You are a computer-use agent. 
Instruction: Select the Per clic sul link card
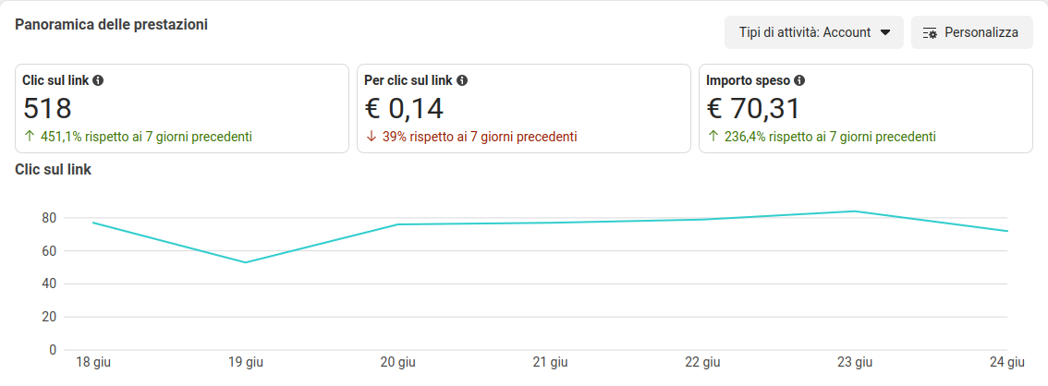[523, 108]
